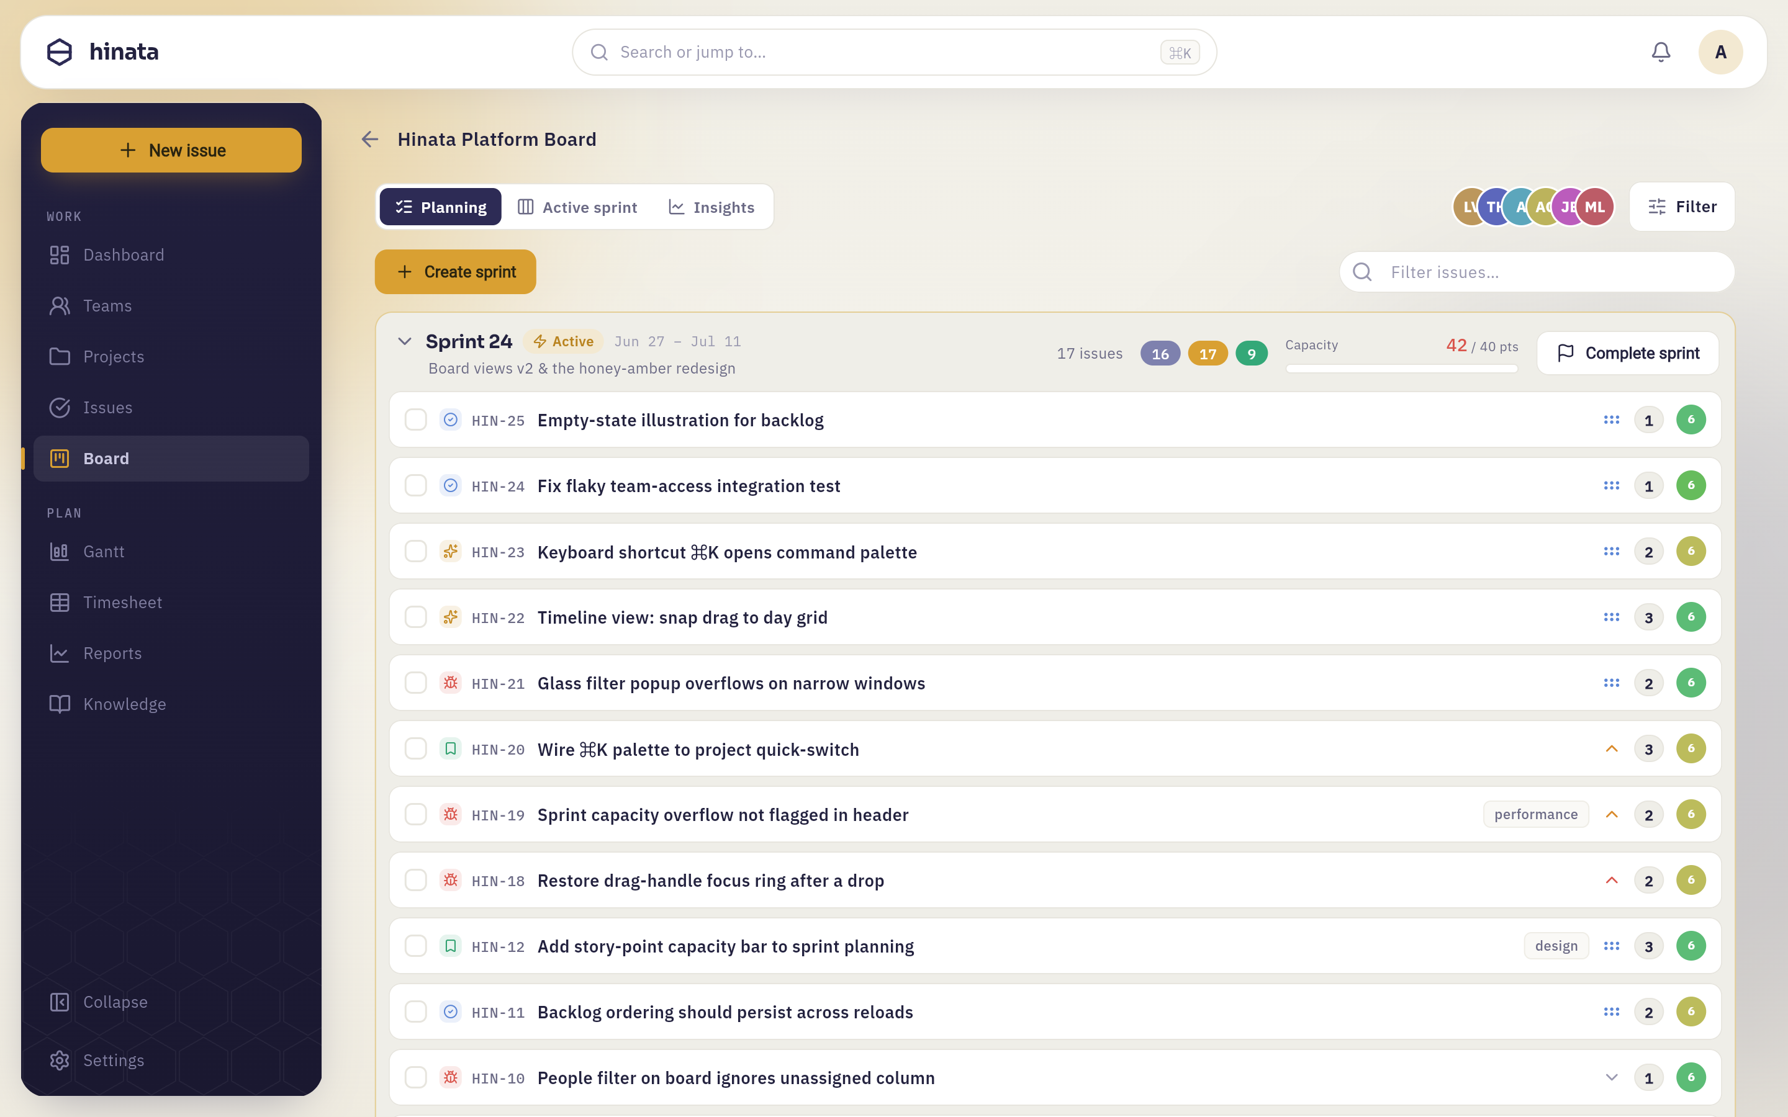1788x1117 pixels.
Task: Focus the Filter issues field
Action: 1537,272
